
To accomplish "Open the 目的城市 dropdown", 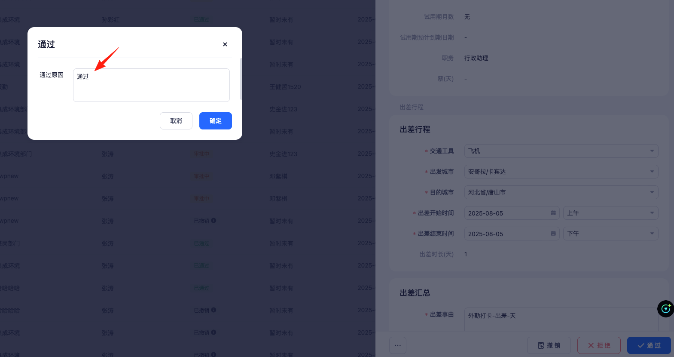I will (561, 192).
